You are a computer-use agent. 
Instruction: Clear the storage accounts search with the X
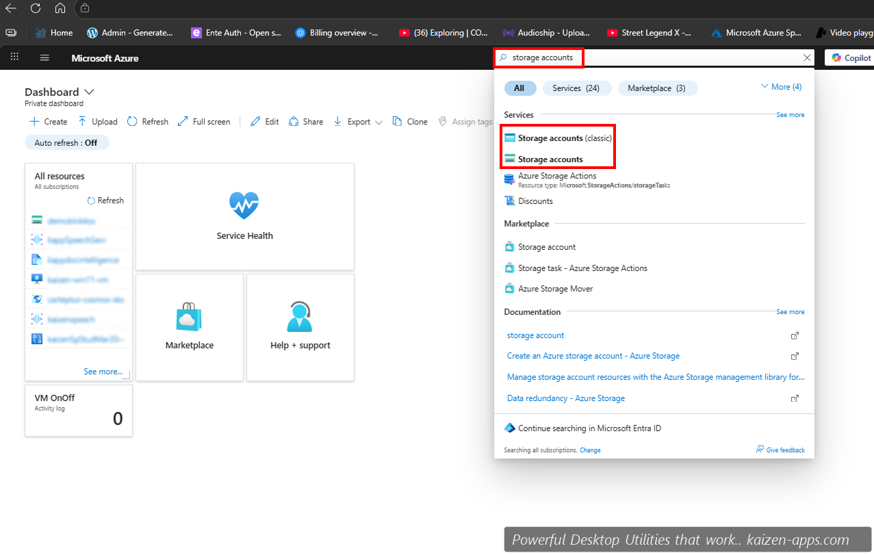(x=806, y=57)
